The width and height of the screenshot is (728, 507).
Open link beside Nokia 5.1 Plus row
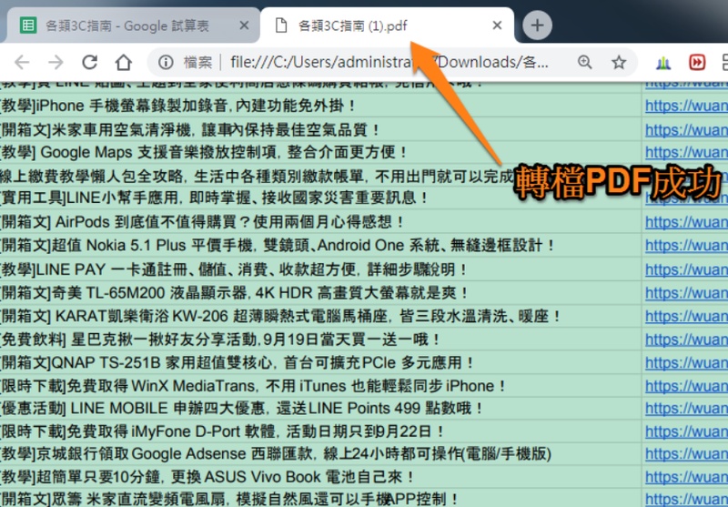click(686, 245)
